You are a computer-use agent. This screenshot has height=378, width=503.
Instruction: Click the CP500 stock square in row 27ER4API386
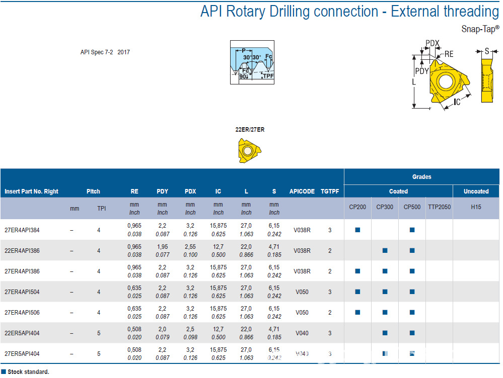[412, 271]
